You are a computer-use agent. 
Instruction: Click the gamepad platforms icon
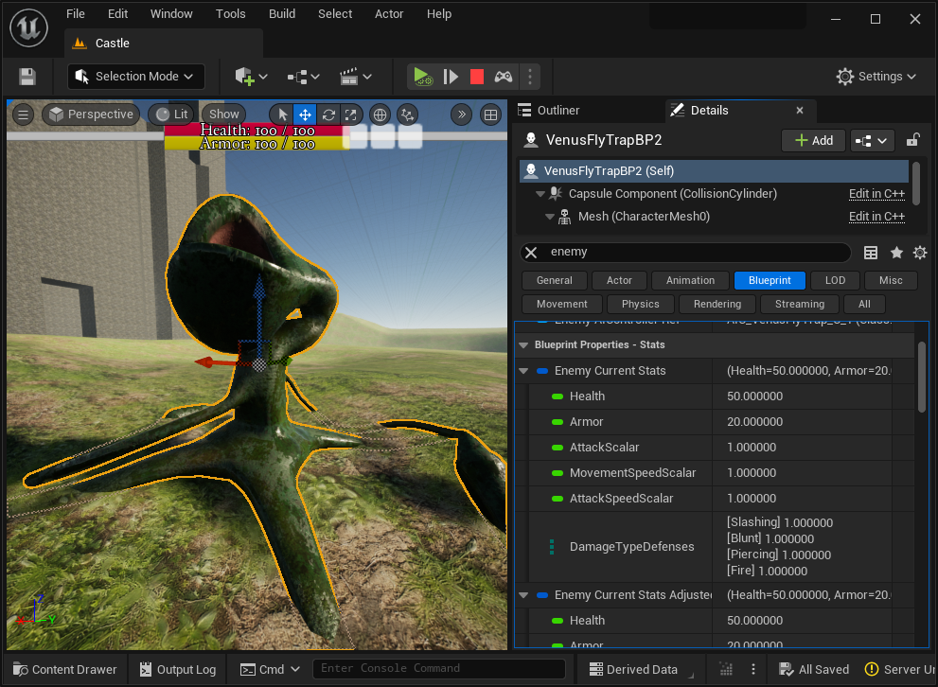[504, 77]
